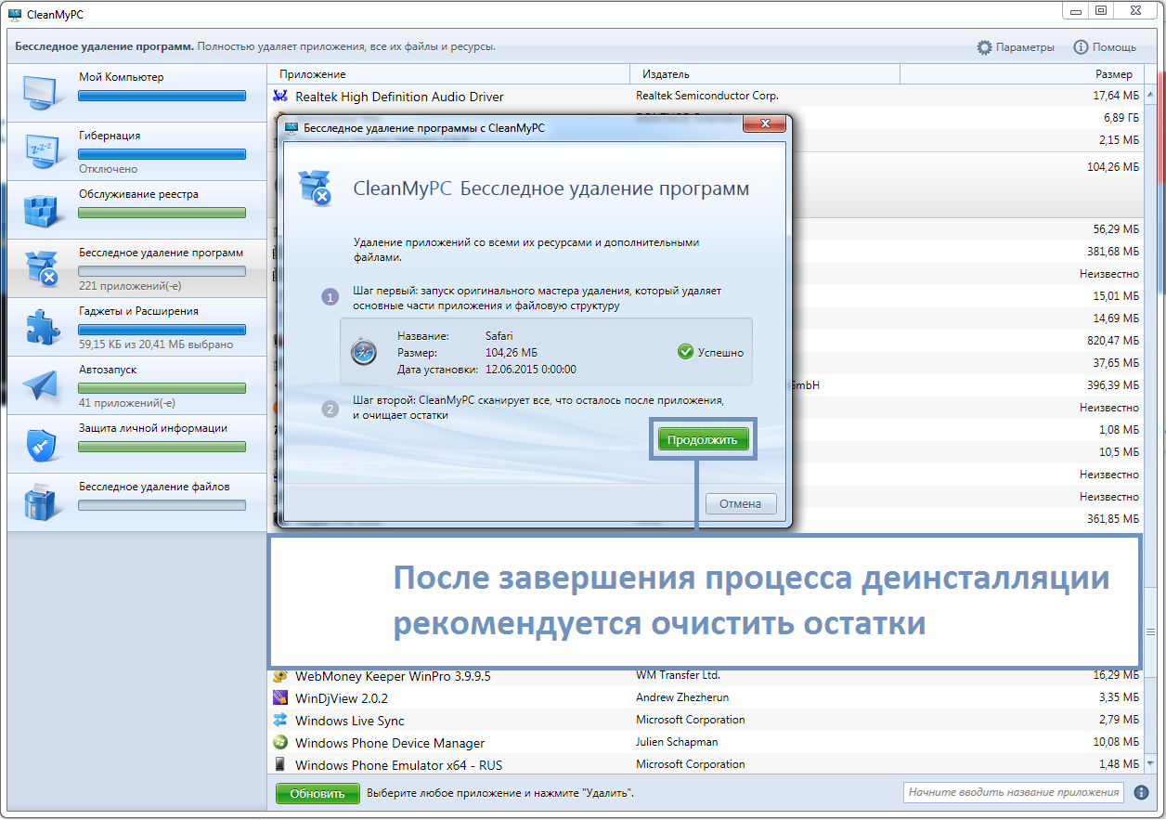Select Гаджеты и Расширения puzzle icon
The width and height of the screenshot is (1166, 820).
pos(41,327)
